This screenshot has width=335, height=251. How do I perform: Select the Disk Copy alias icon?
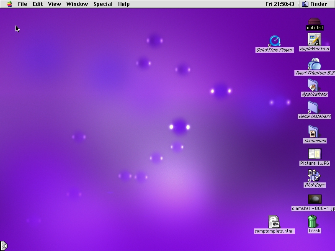314,176
